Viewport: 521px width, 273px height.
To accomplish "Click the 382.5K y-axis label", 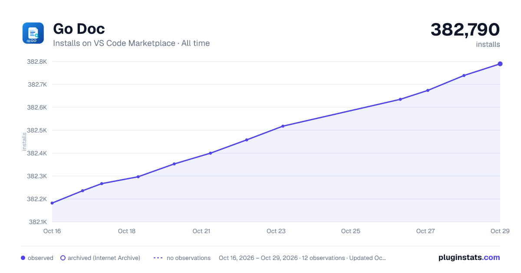I will [x=37, y=130].
